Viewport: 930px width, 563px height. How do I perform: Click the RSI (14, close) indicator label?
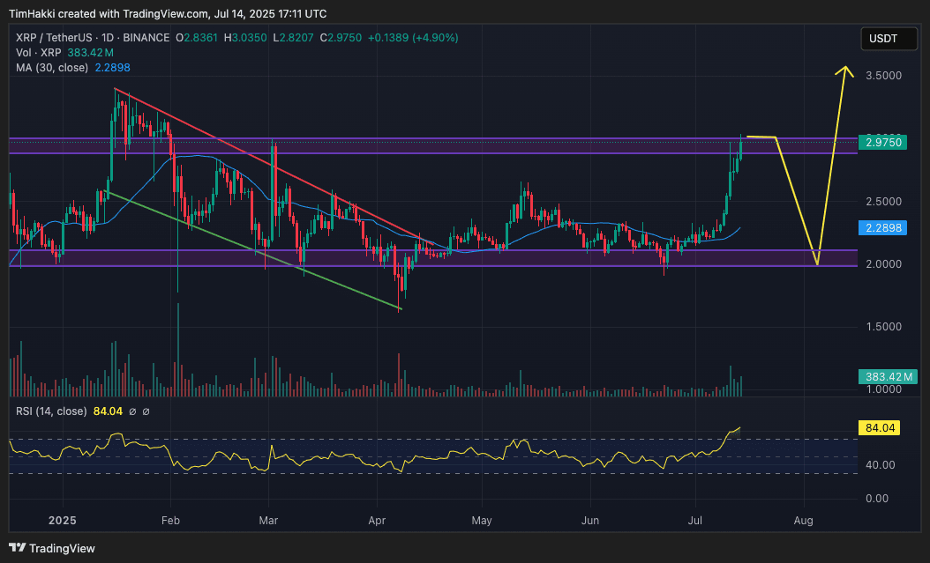(x=51, y=411)
